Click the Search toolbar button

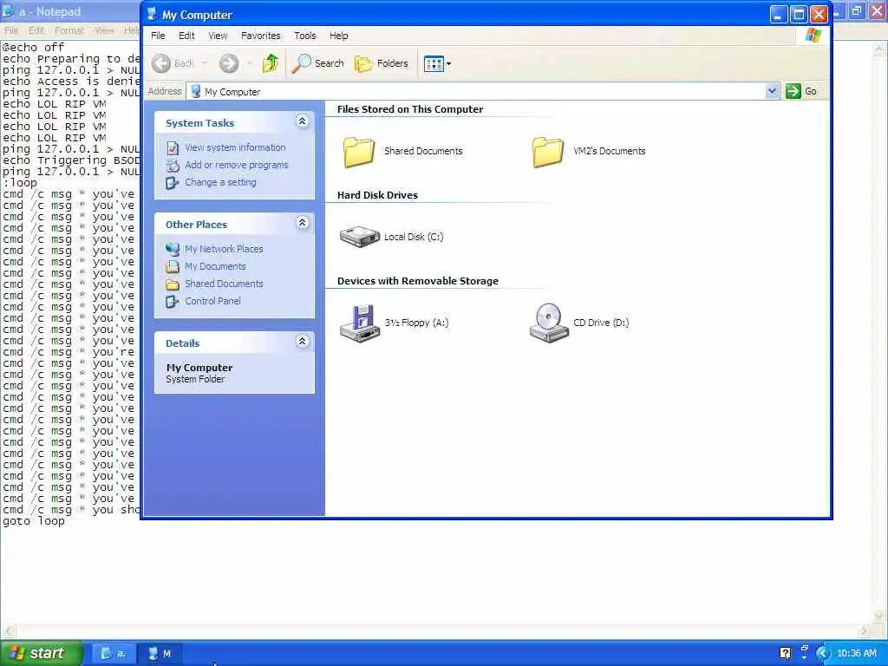[x=317, y=63]
